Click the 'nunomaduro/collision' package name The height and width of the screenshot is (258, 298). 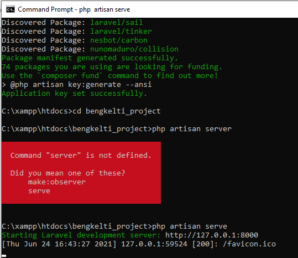tap(134, 49)
